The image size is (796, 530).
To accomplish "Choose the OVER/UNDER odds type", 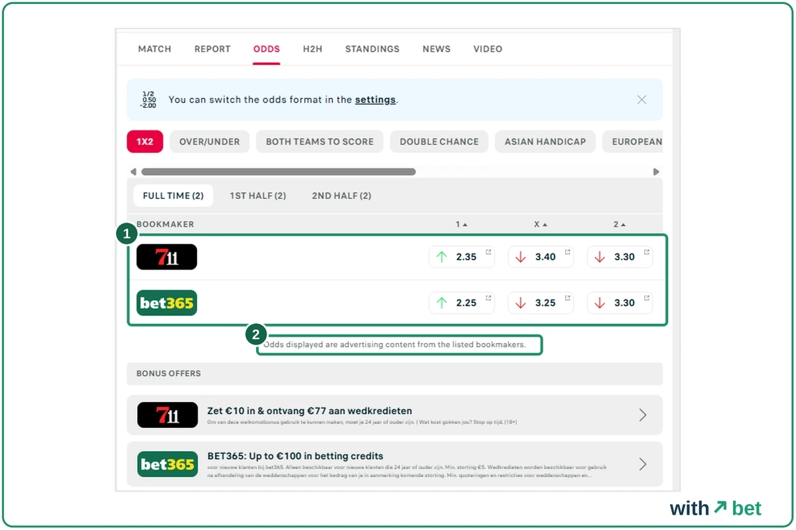I will [x=210, y=141].
